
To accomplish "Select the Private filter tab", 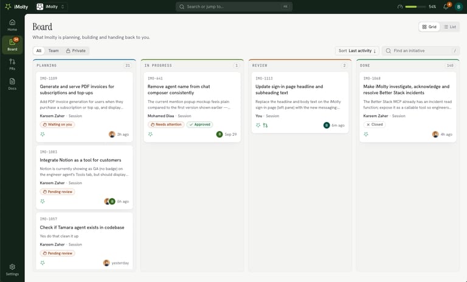I will coord(76,51).
